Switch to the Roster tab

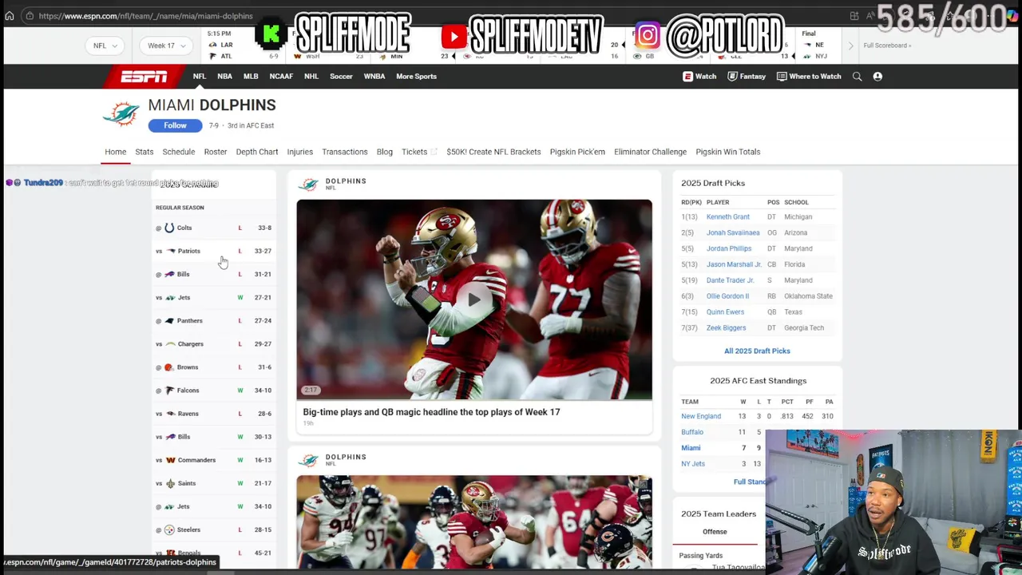point(216,152)
